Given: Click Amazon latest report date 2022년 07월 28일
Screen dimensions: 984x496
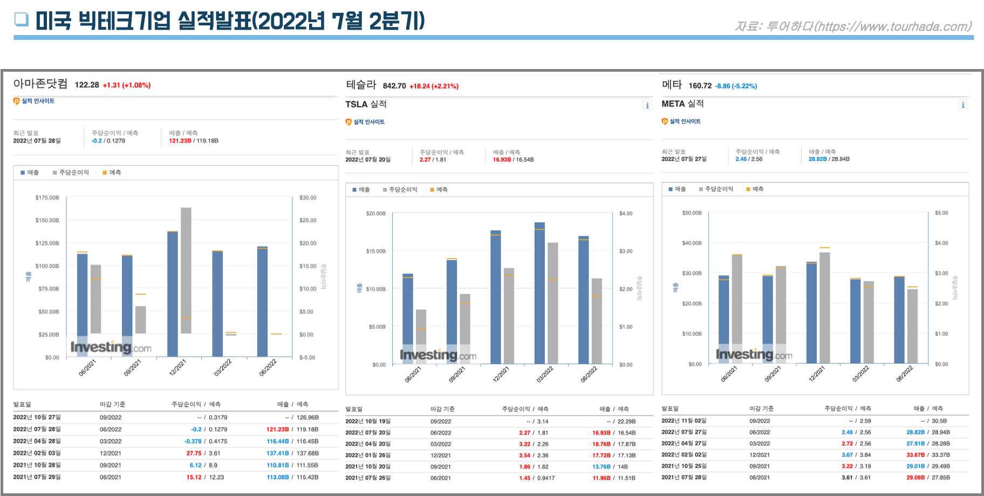Looking at the screenshot, I should 37,141.
